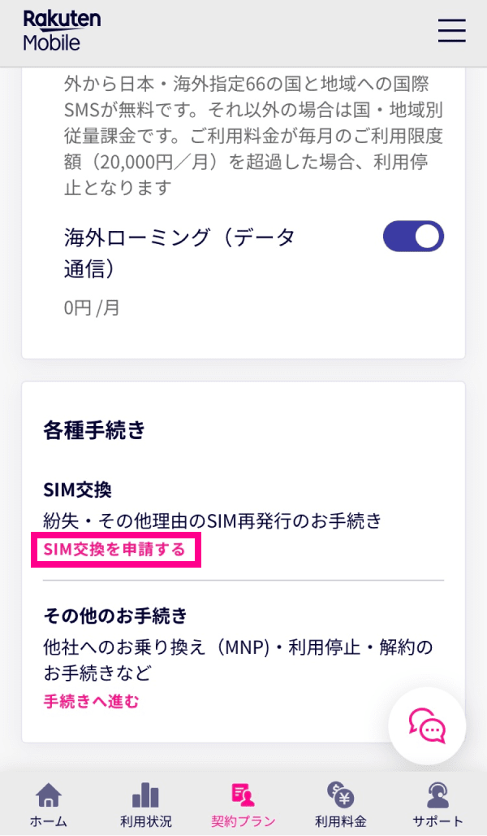Select the 契約プラン document icon
Viewport: 487px width, 836px height.
click(243, 796)
